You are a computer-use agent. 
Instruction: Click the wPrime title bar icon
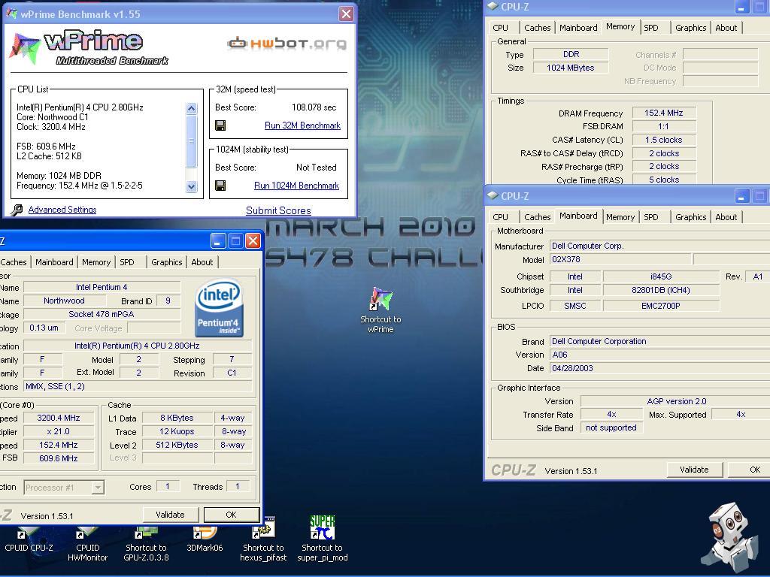[x=11, y=14]
